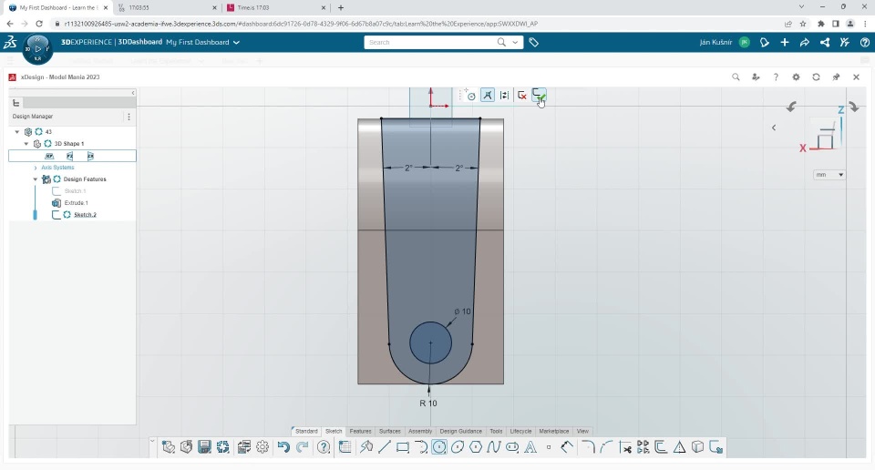Select the XY plane icon

pyautogui.click(x=49, y=156)
